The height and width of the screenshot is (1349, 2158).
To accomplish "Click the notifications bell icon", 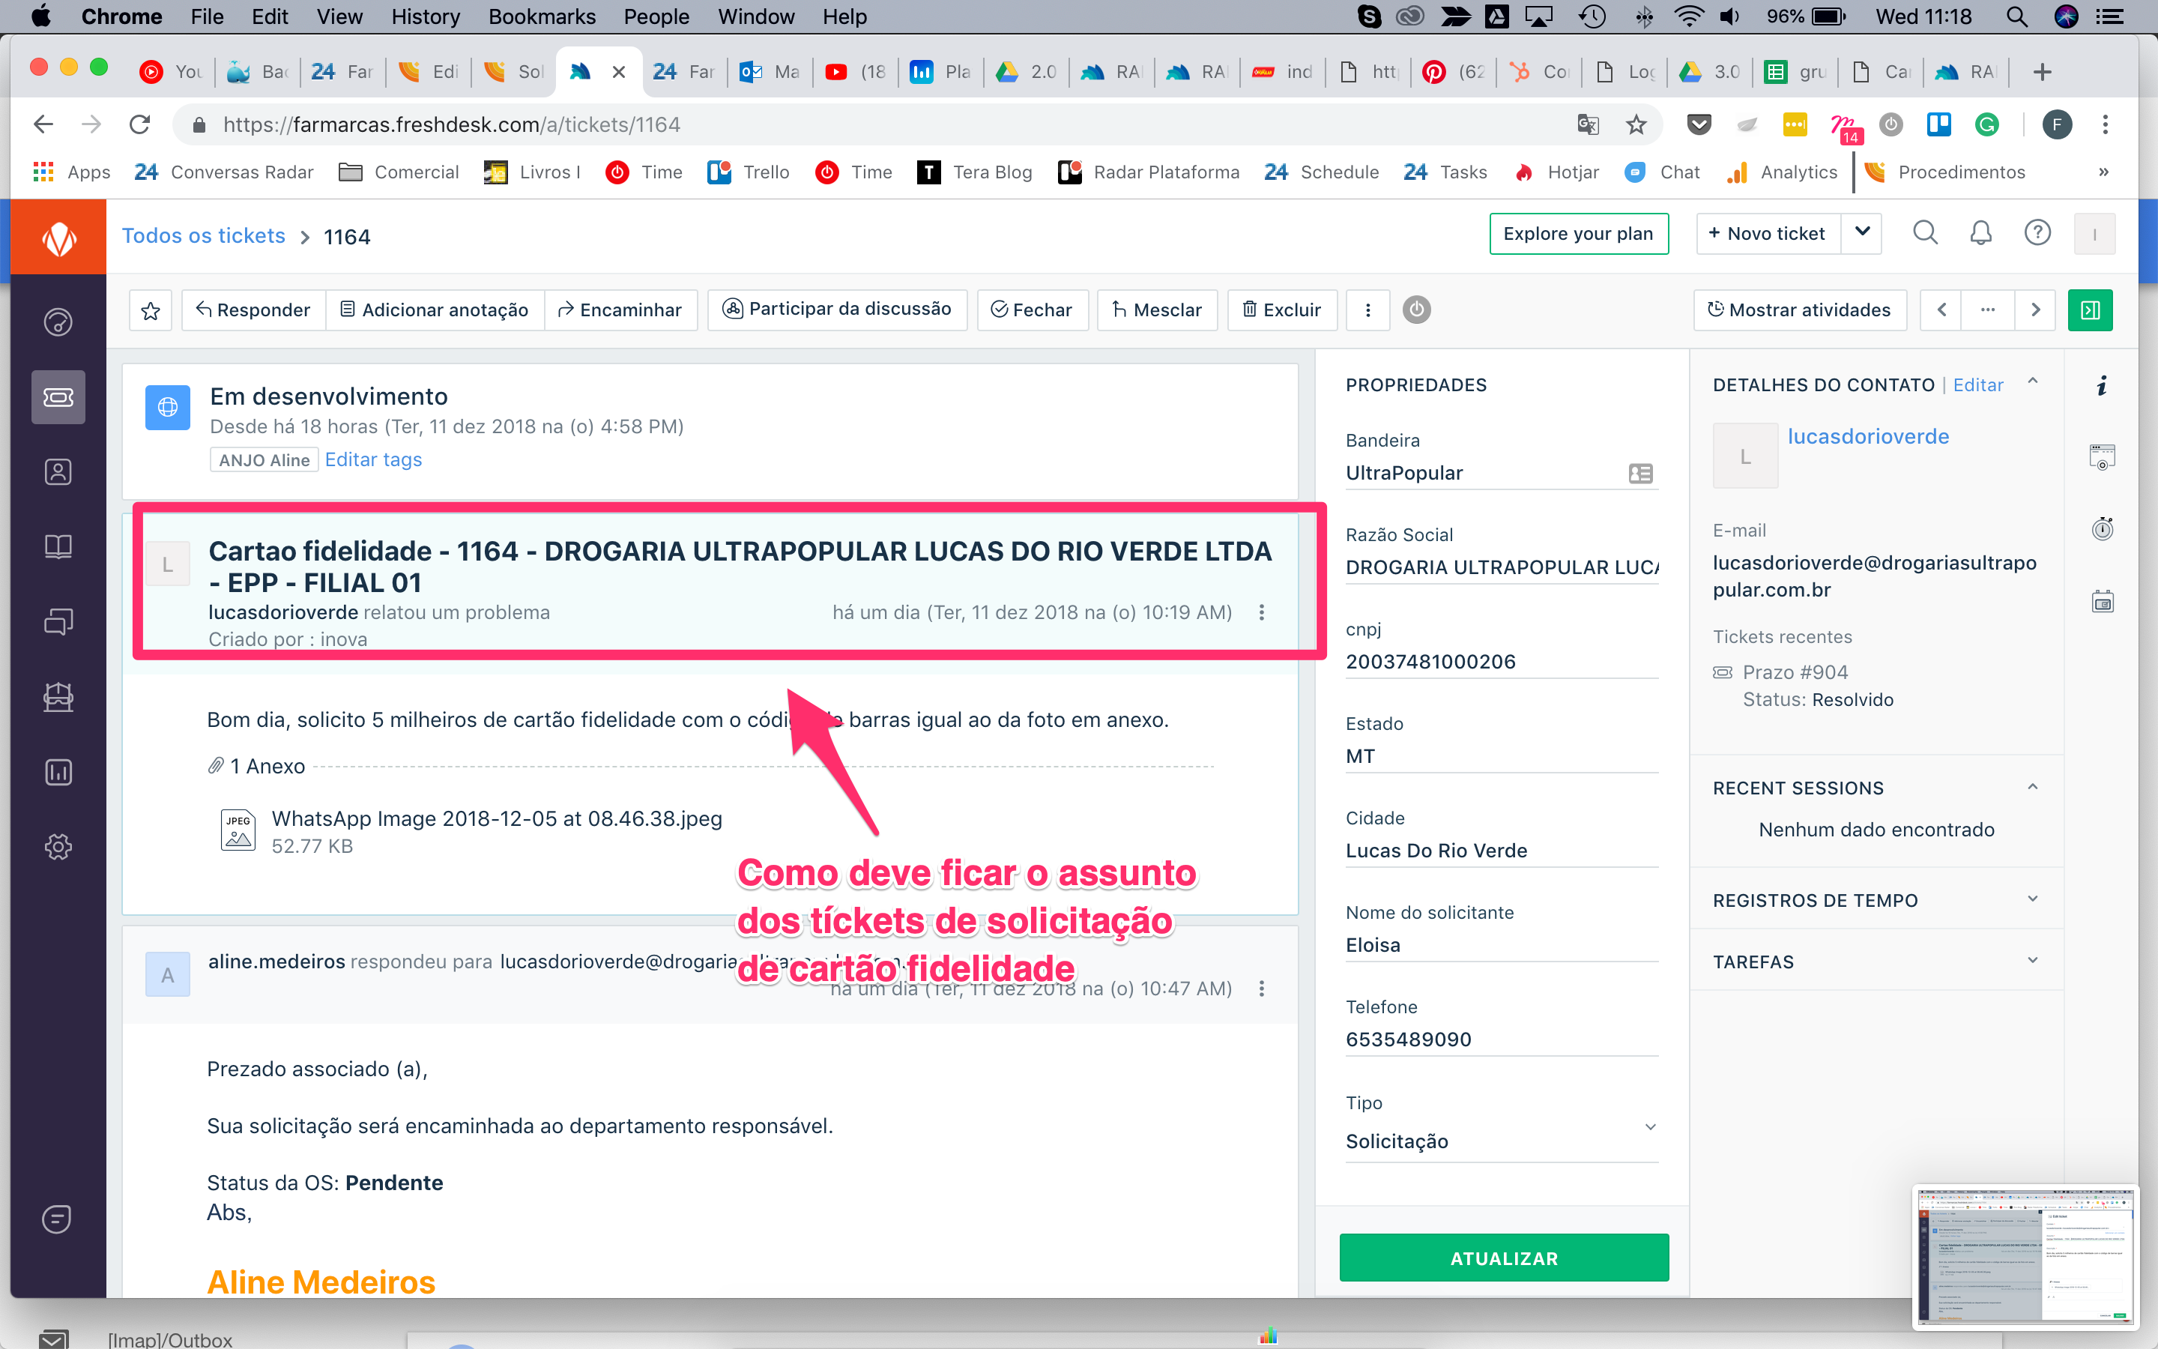I will [x=1980, y=234].
